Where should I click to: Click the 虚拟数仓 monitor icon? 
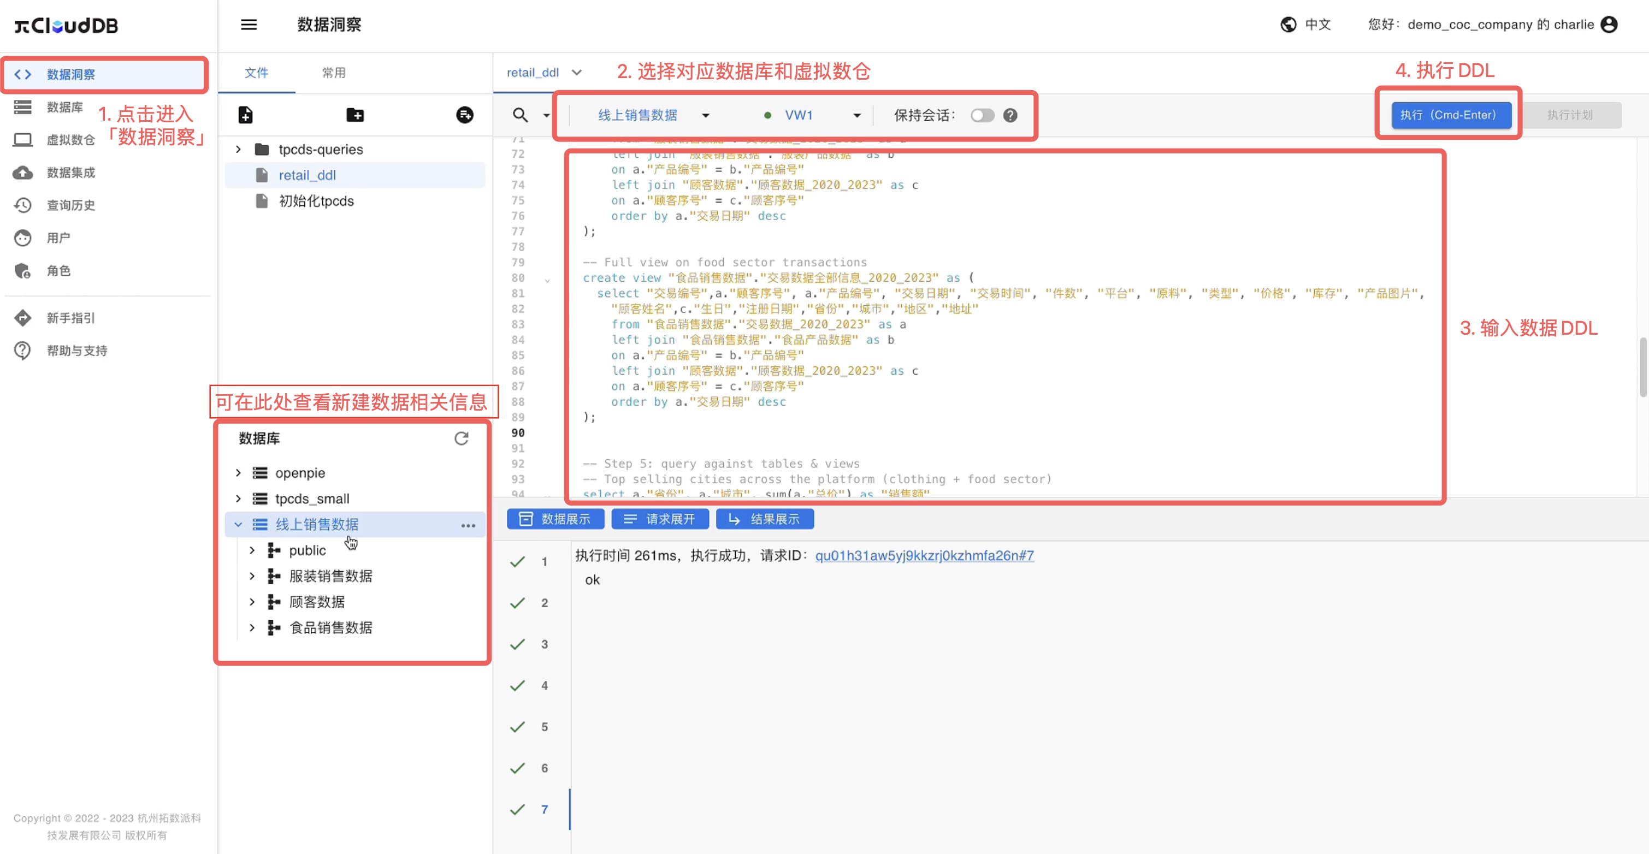tap(23, 139)
